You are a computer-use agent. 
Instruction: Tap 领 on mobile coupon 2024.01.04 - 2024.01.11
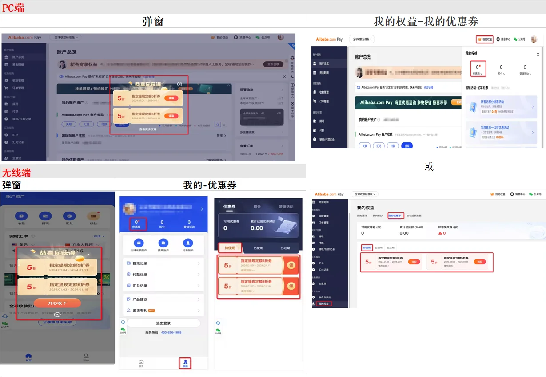tap(291, 266)
